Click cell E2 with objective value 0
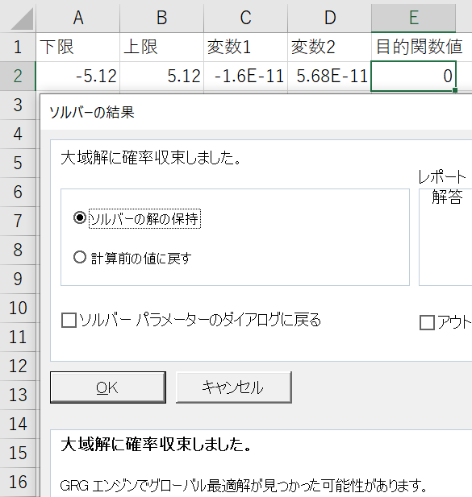The height and width of the screenshot is (497, 472). pos(414,76)
